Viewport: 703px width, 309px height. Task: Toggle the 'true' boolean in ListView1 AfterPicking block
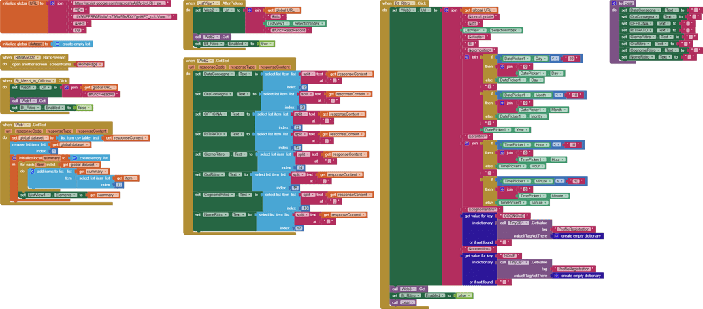[x=265, y=44]
